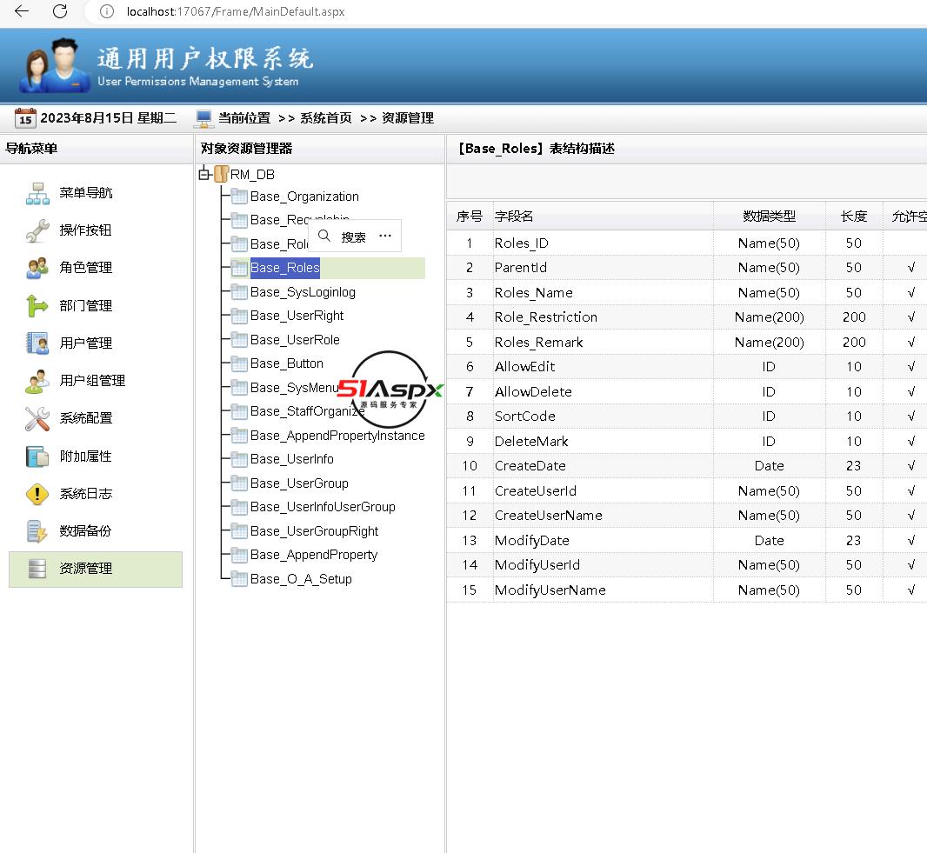
Task: Select Base_Button table in tree
Action: pyautogui.click(x=287, y=363)
